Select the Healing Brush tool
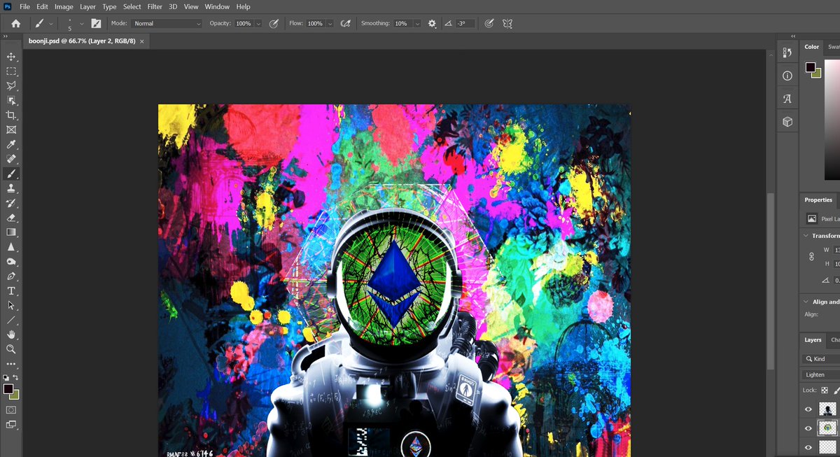 pos(11,160)
